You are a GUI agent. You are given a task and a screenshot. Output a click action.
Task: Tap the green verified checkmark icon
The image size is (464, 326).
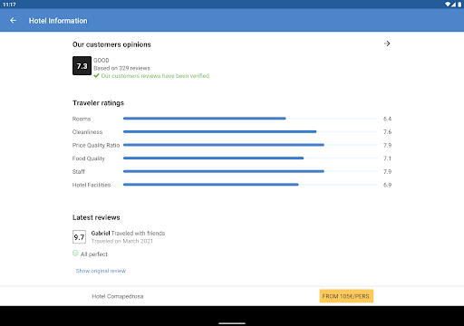click(x=96, y=75)
